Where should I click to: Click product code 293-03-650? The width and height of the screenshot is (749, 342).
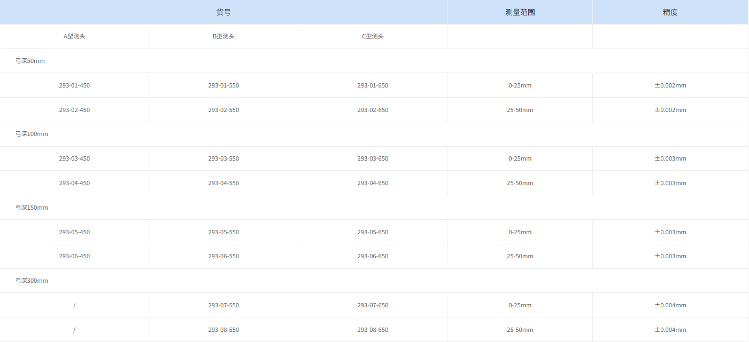pyautogui.click(x=372, y=158)
